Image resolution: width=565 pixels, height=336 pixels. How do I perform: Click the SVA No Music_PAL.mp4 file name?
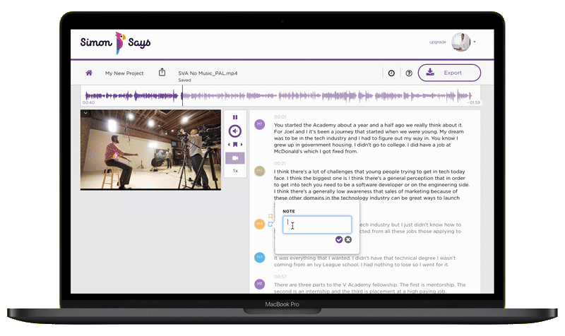tap(208, 73)
